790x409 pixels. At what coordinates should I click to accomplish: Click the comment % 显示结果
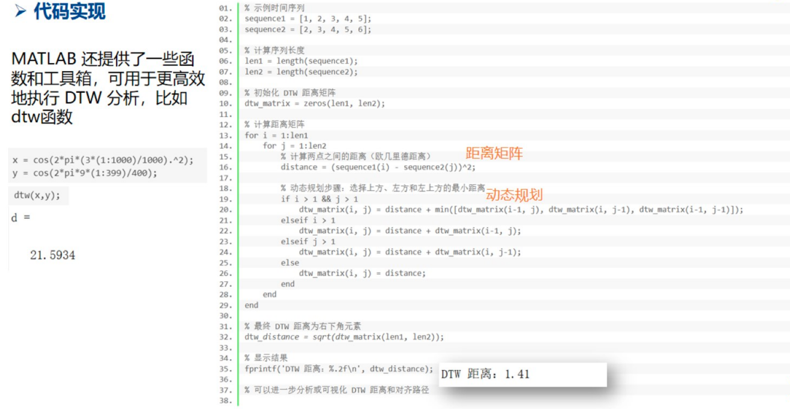coord(266,358)
